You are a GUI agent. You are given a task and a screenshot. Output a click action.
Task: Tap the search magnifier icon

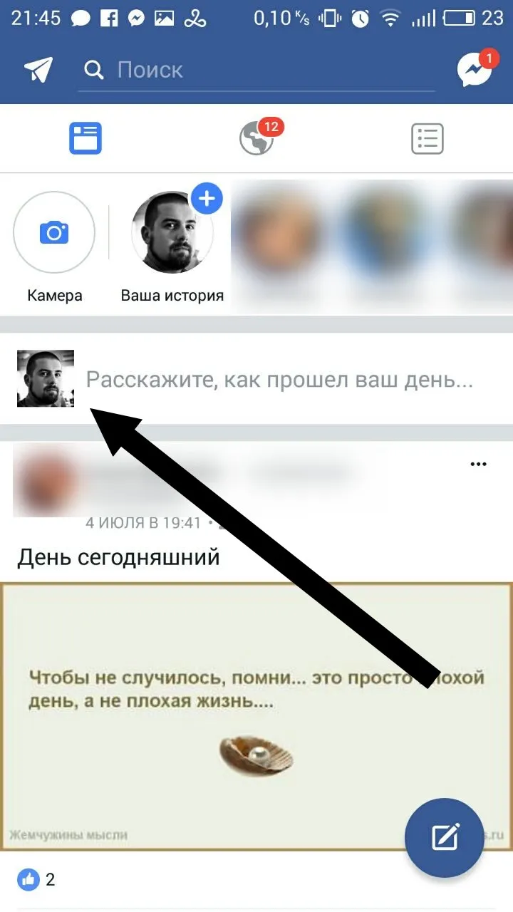point(93,70)
